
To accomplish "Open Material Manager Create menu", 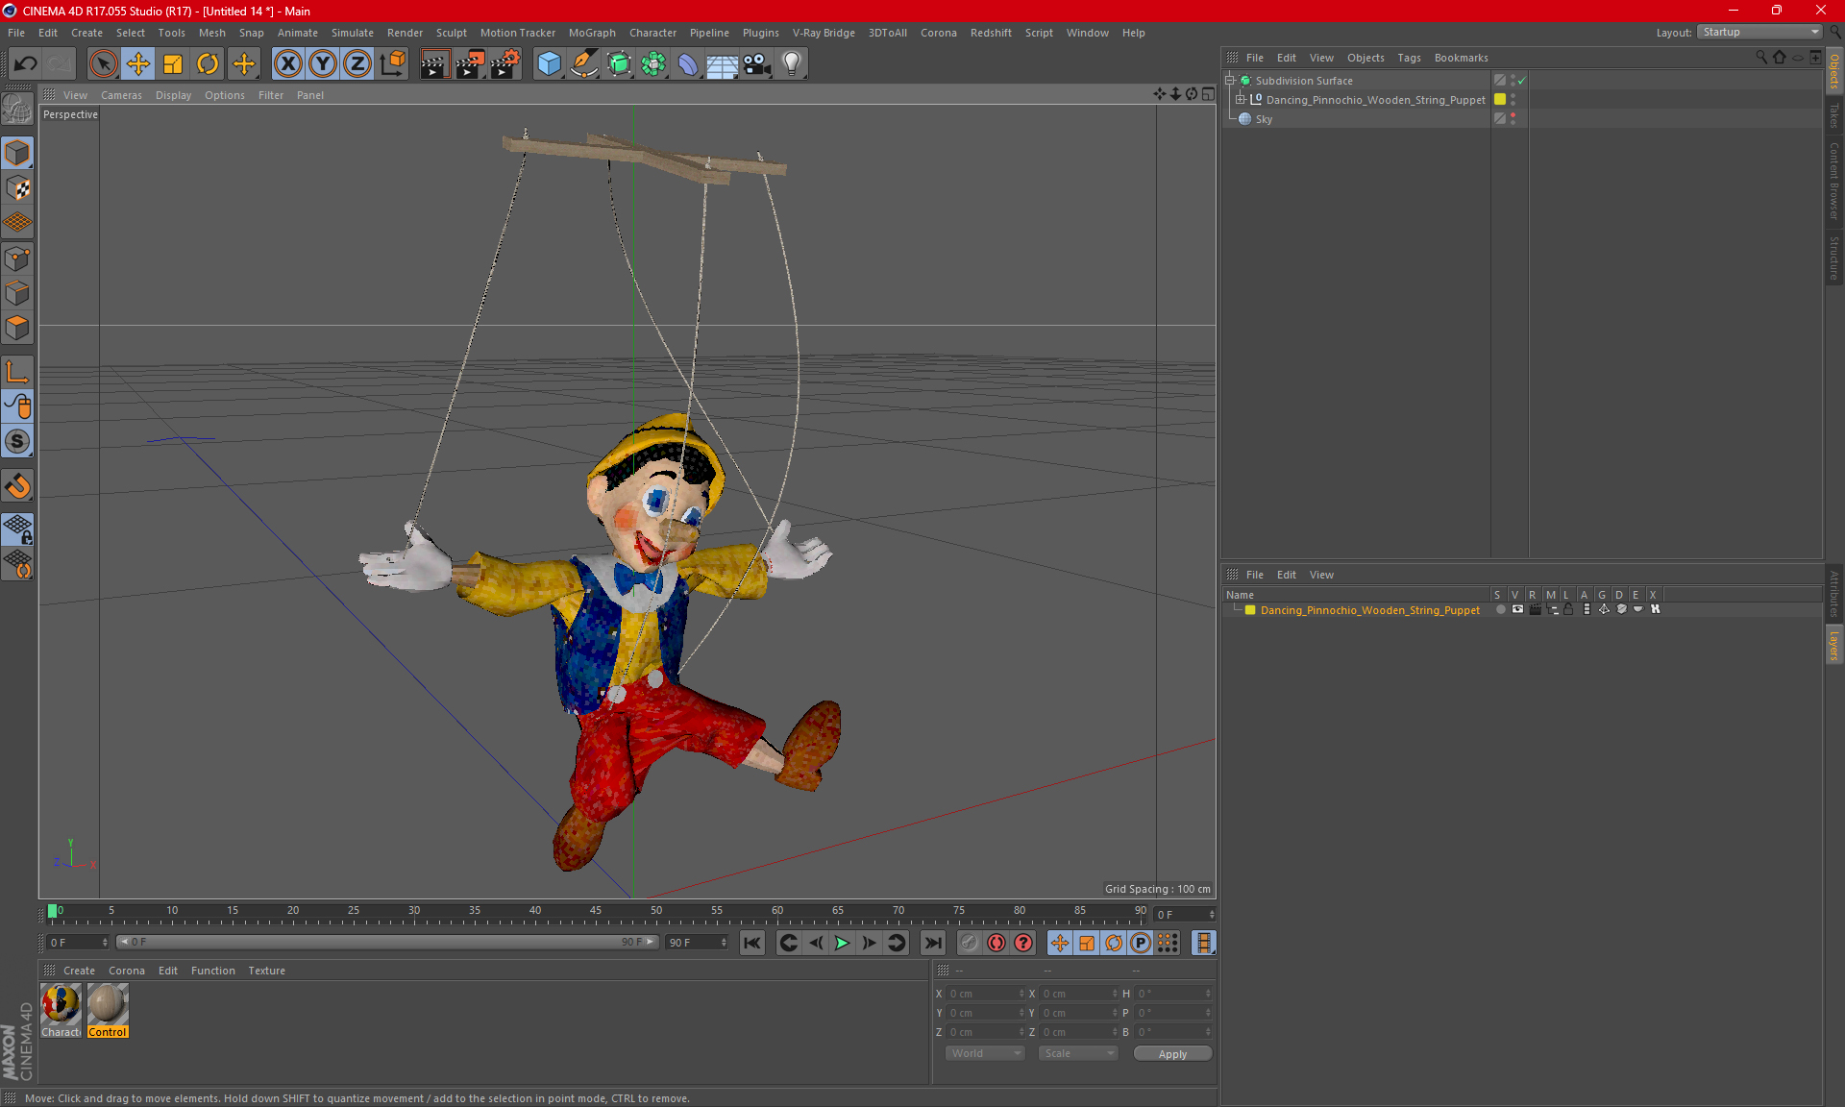I will tap(79, 971).
